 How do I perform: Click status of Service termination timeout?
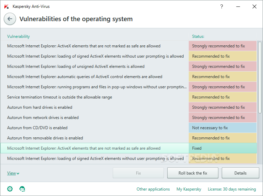(223, 97)
